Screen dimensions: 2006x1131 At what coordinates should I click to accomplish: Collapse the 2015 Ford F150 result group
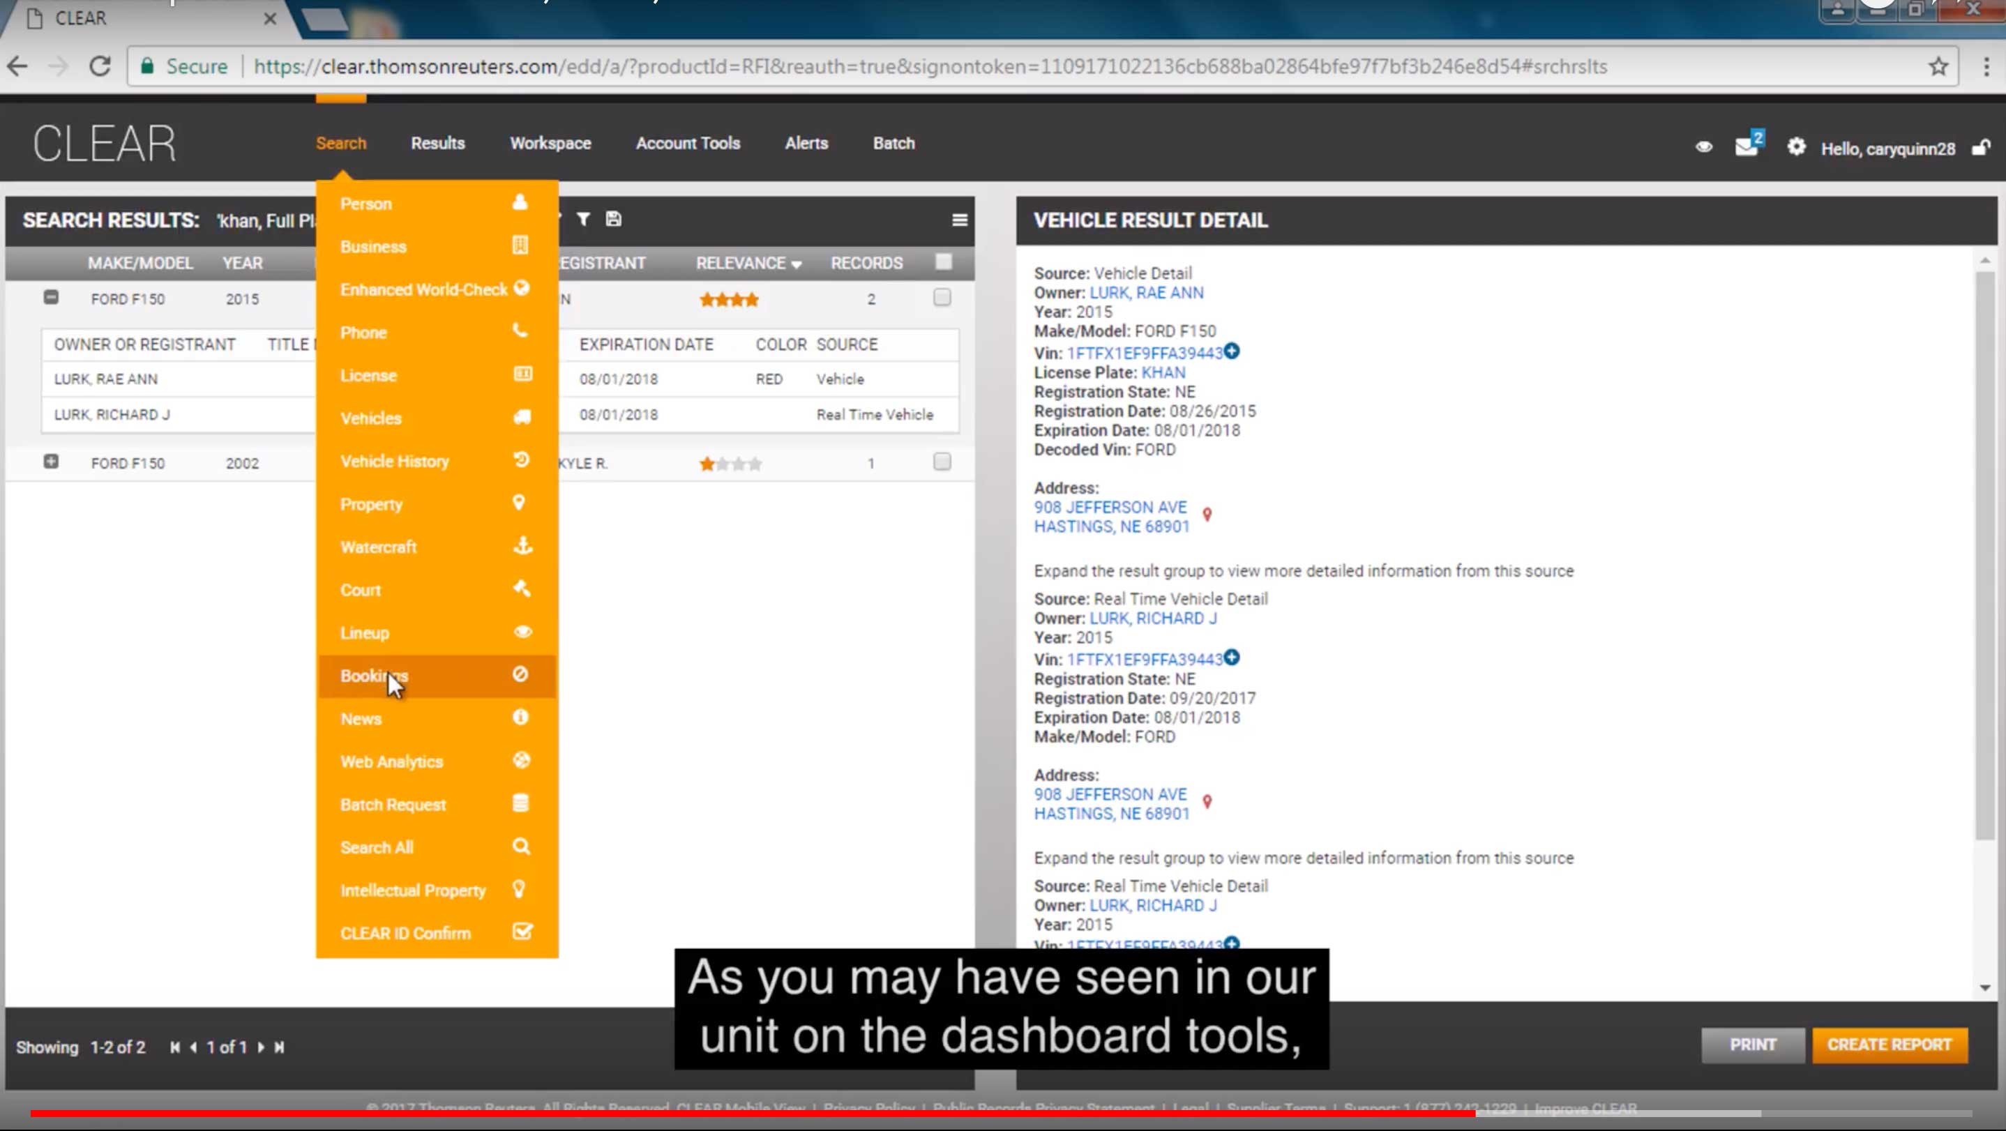point(51,297)
